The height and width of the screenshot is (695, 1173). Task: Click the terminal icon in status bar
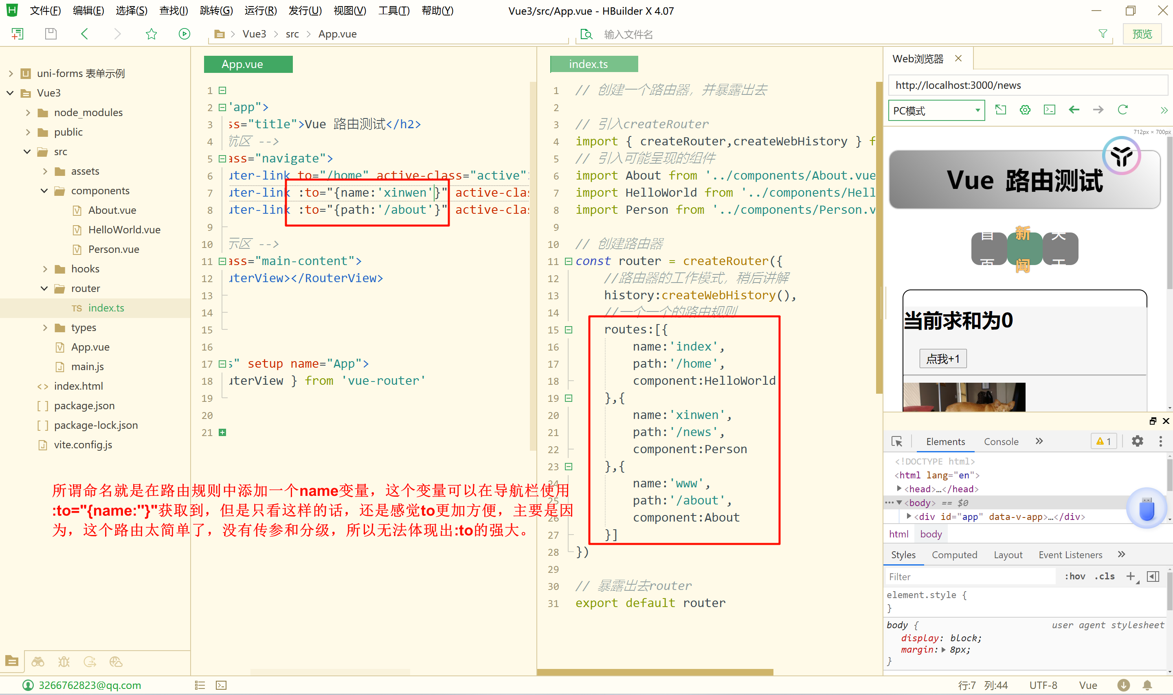click(221, 685)
